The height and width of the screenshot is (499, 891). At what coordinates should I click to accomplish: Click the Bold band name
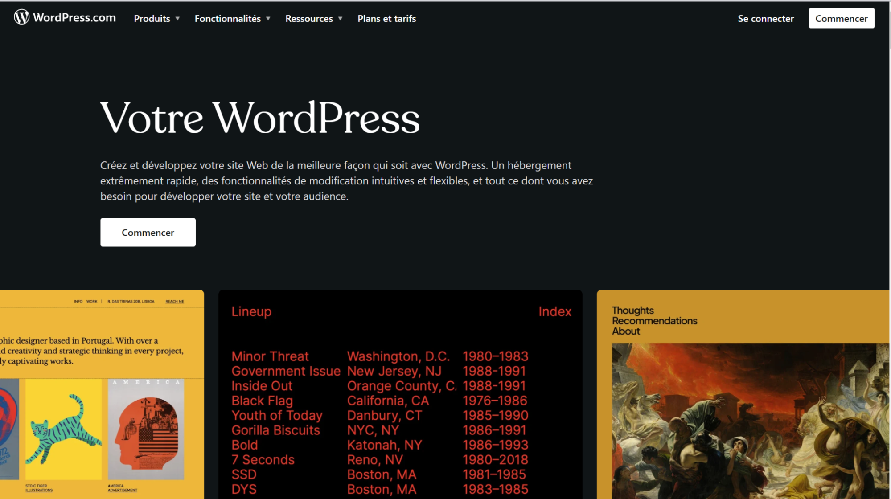coord(244,445)
